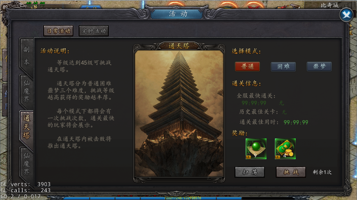357x200 pixels.
Task: Click the 挑战 challenge button
Action: 291,172
